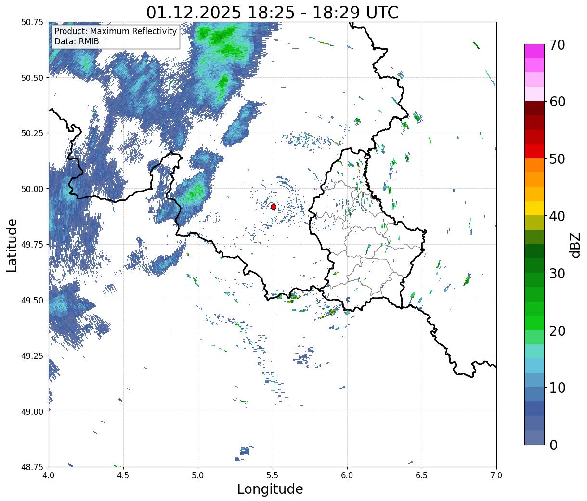
Task: Click colorbar tick label '60'
Action: 557,102
